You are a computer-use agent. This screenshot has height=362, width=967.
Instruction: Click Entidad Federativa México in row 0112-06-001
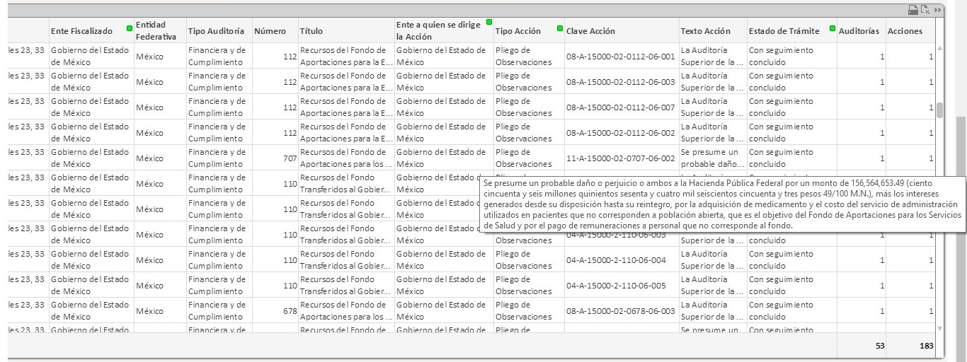tap(160, 57)
